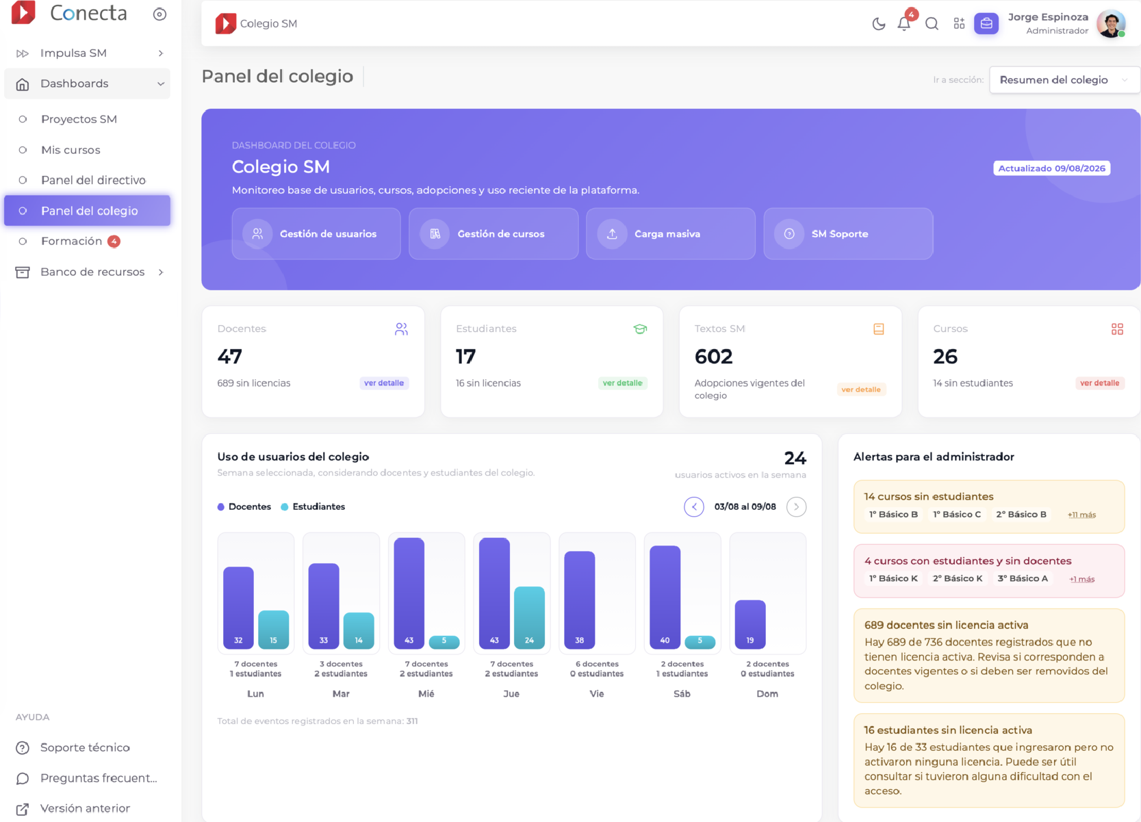
Task: Open Proyectos SM in sidebar
Action: 79,119
